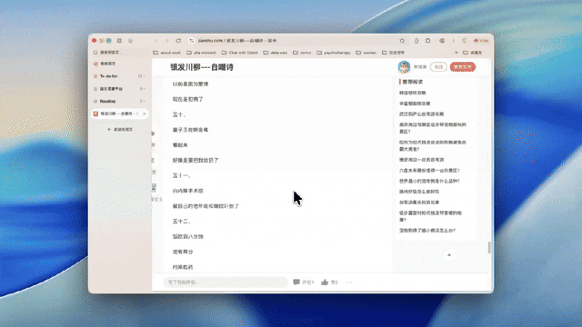Go back using the browser back arrow
The image size is (582, 327).
pos(156,40)
